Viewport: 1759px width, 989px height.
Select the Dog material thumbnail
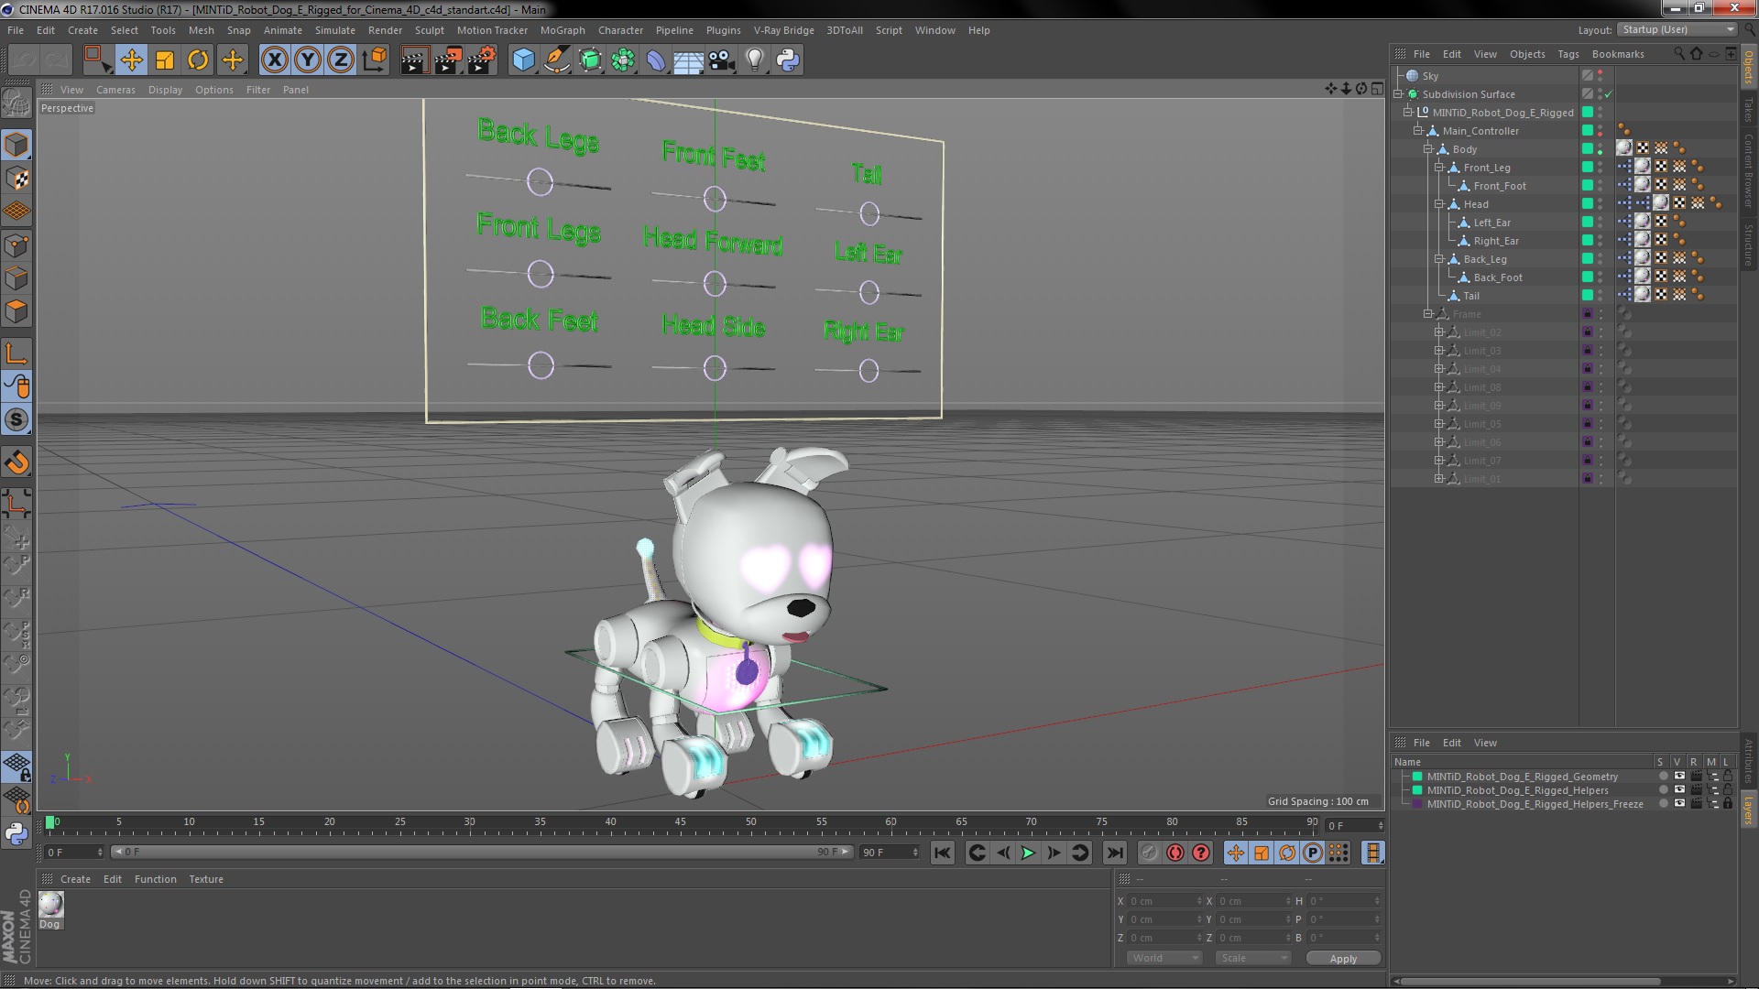(50, 904)
